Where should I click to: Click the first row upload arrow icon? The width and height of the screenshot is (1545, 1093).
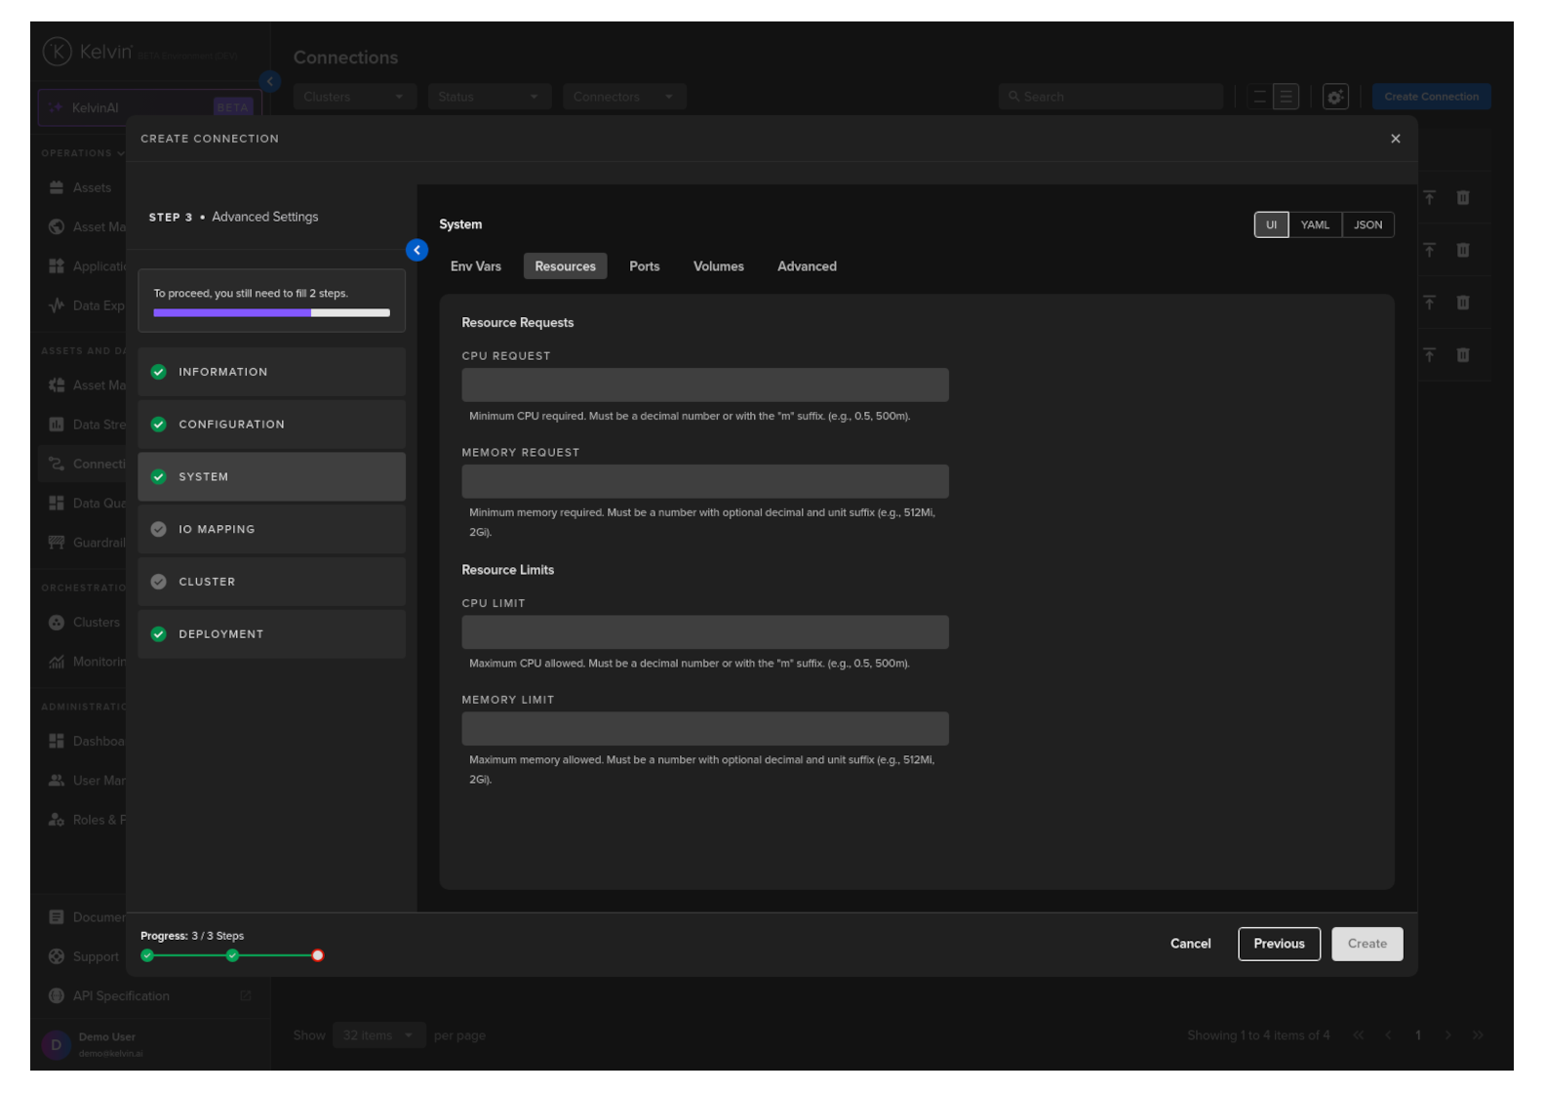click(1429, 198)
